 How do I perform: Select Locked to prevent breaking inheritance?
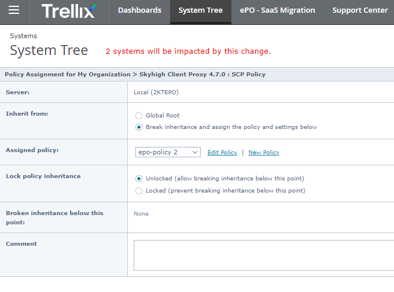[139, 191]
